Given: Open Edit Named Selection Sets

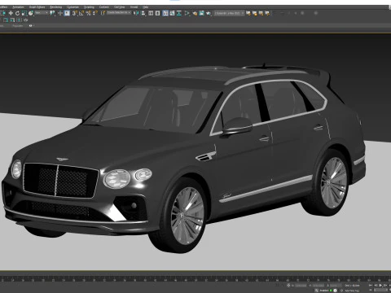Looking at the screenshot, I should pos(103,13).
